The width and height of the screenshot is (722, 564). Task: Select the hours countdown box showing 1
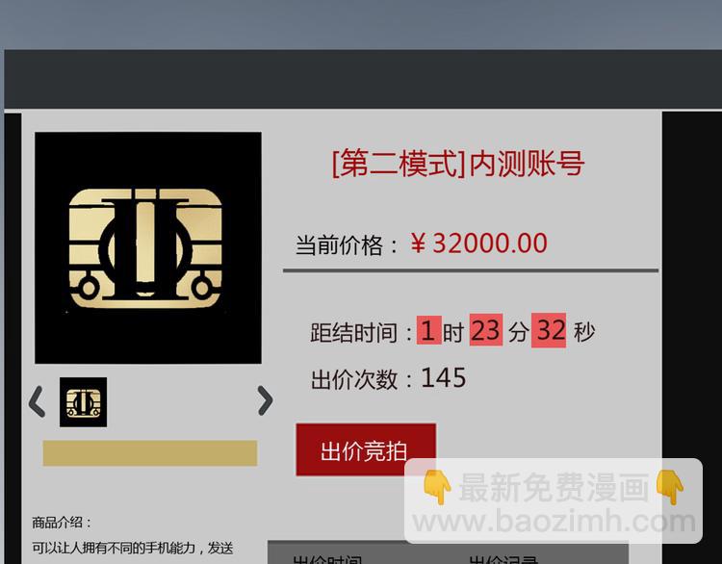[428, 330]
